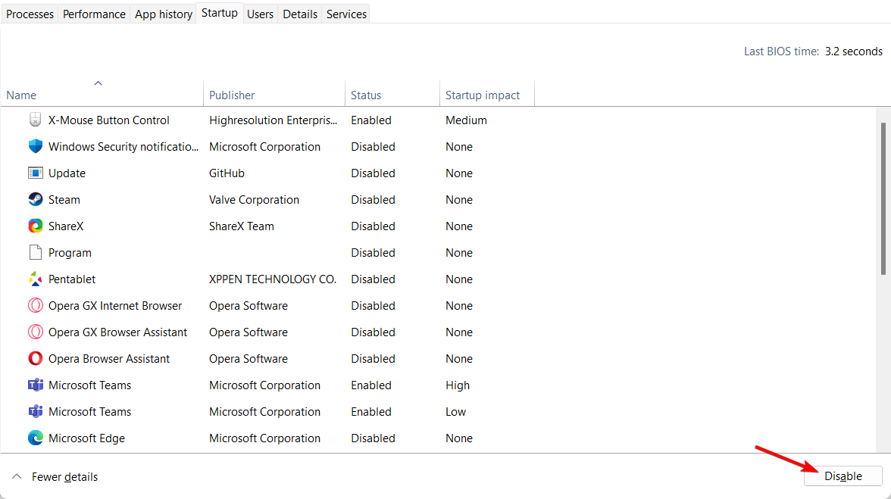Sort by the Status column header
The height and width of the screenshot is (499, 891).
392,95
